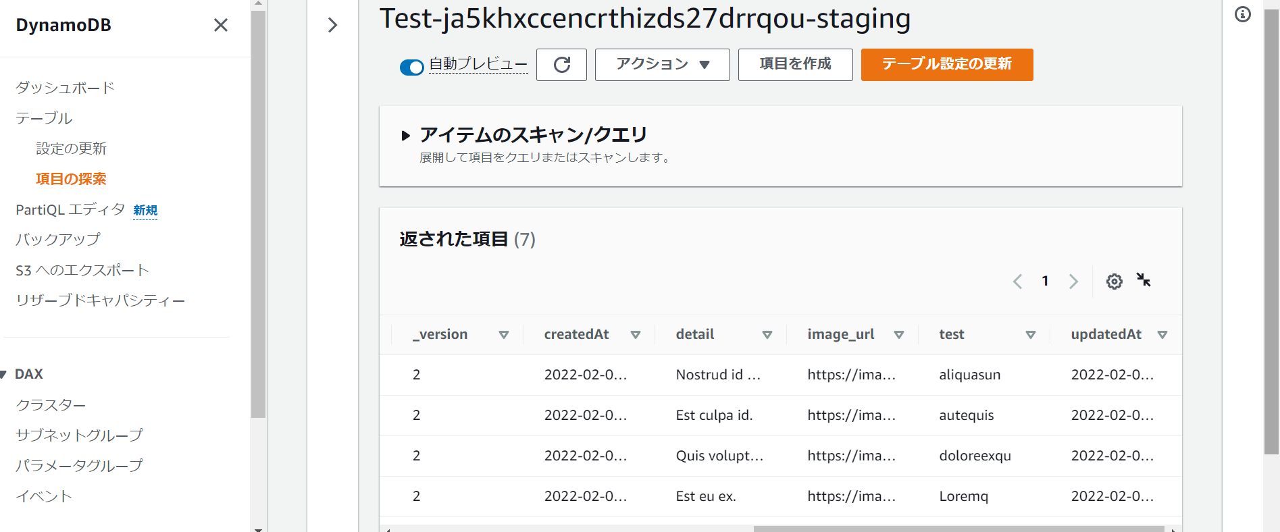Click 'doloreexqu' test cell
The image size is (1280, 532).
click(x=975, y=456)
